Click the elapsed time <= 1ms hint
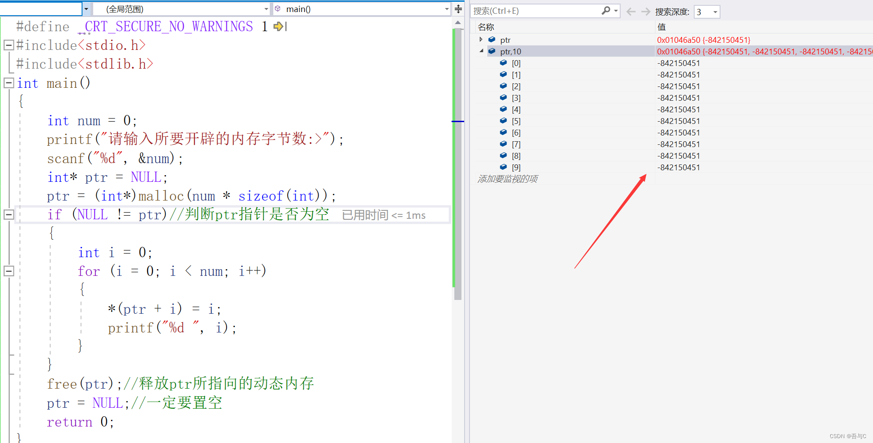Image resolution: width=873 pixels, height=443 pixels. point(383,215)
